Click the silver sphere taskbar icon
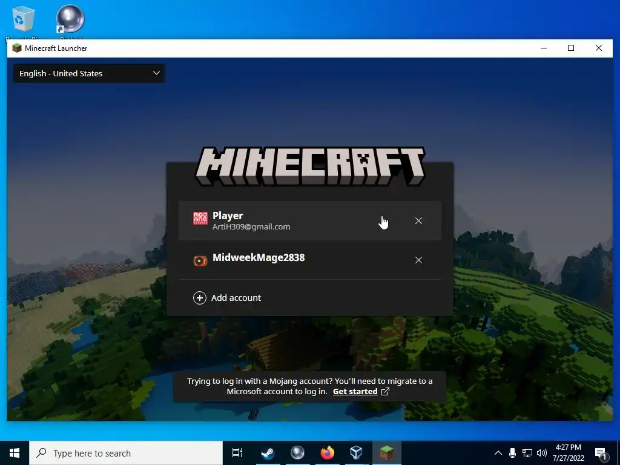Screen dimensions: 620x465 click(x=297, y=453)
